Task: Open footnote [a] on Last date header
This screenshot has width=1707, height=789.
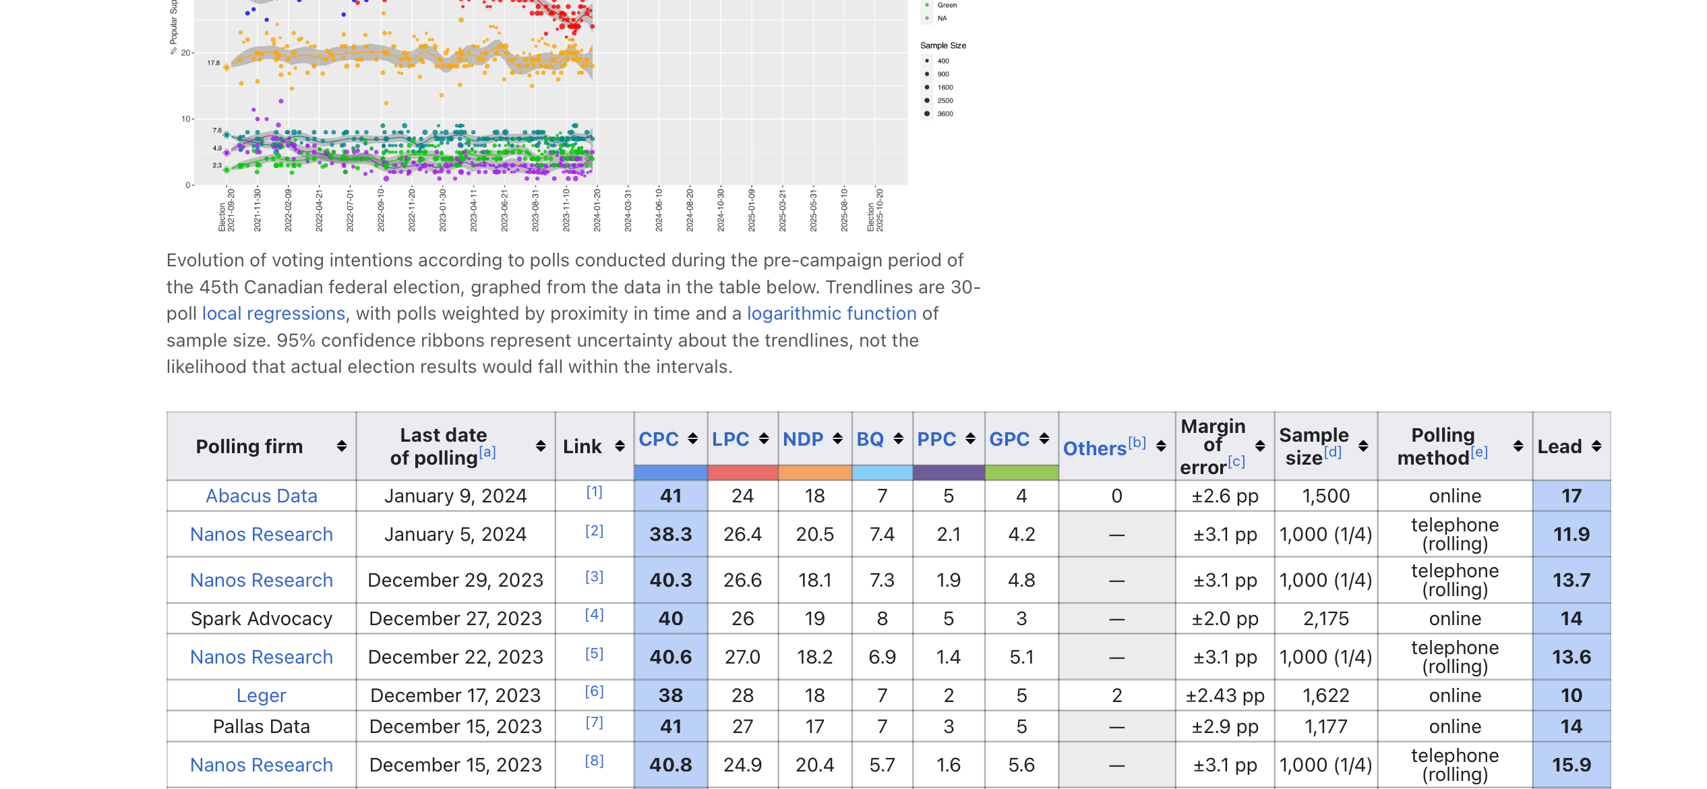Action: point(487,452)
